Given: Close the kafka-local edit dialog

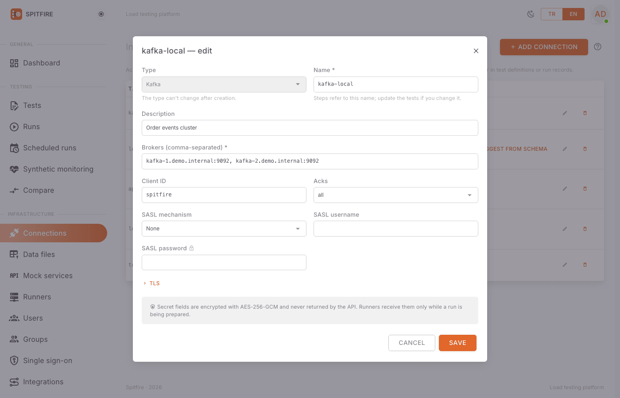Looking at the screenshot, I should coord(476,51).
